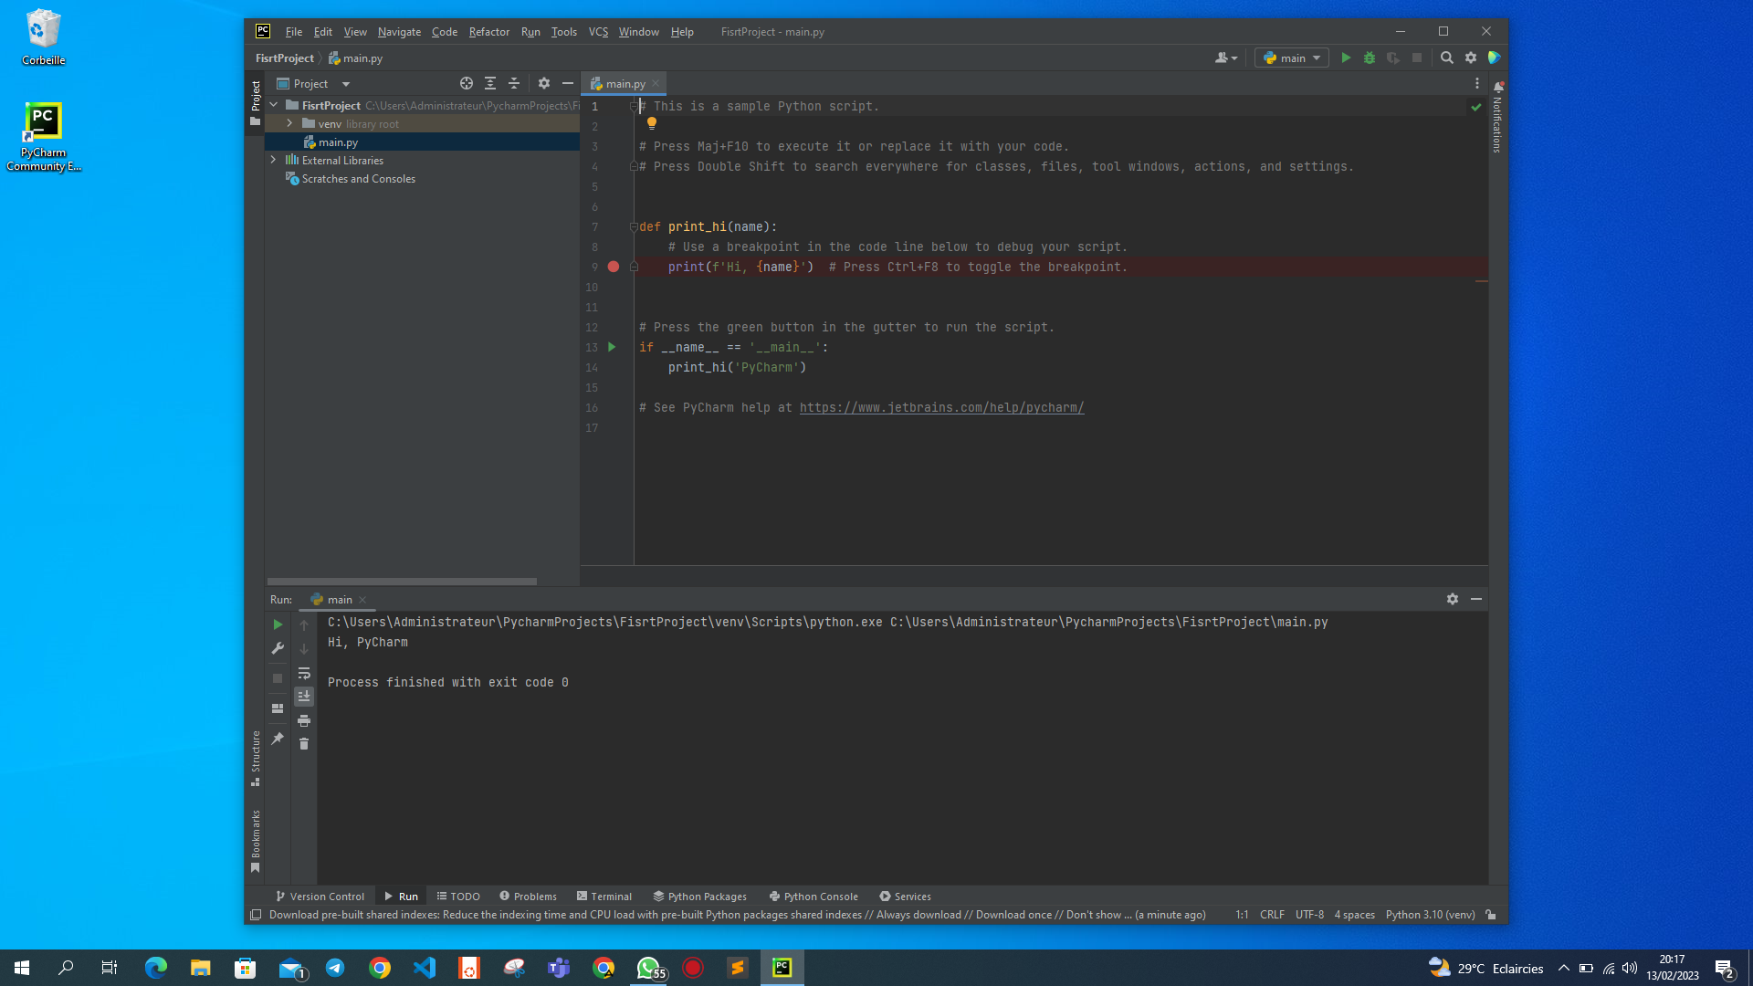Open the File menu
This screenshot has width=1753, height=986.
pyautogui.click(x=294, y=32)
